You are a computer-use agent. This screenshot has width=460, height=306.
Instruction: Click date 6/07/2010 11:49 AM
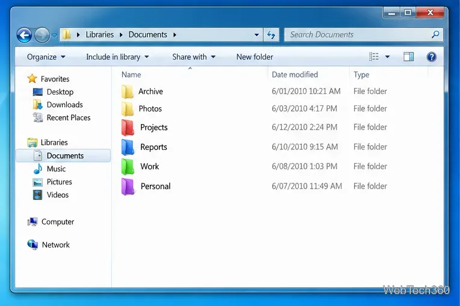(307, 186)
